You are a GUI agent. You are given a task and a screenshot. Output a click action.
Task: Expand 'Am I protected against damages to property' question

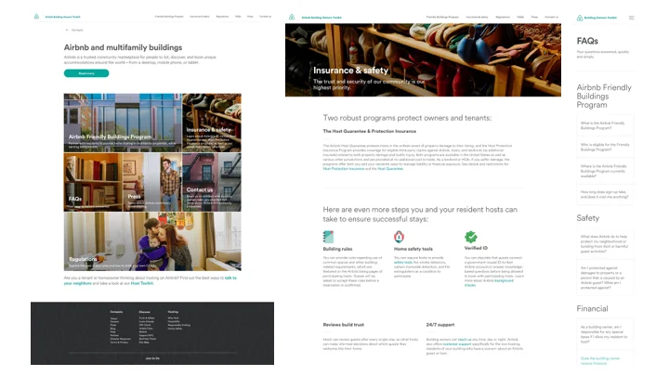pos(605,277)
